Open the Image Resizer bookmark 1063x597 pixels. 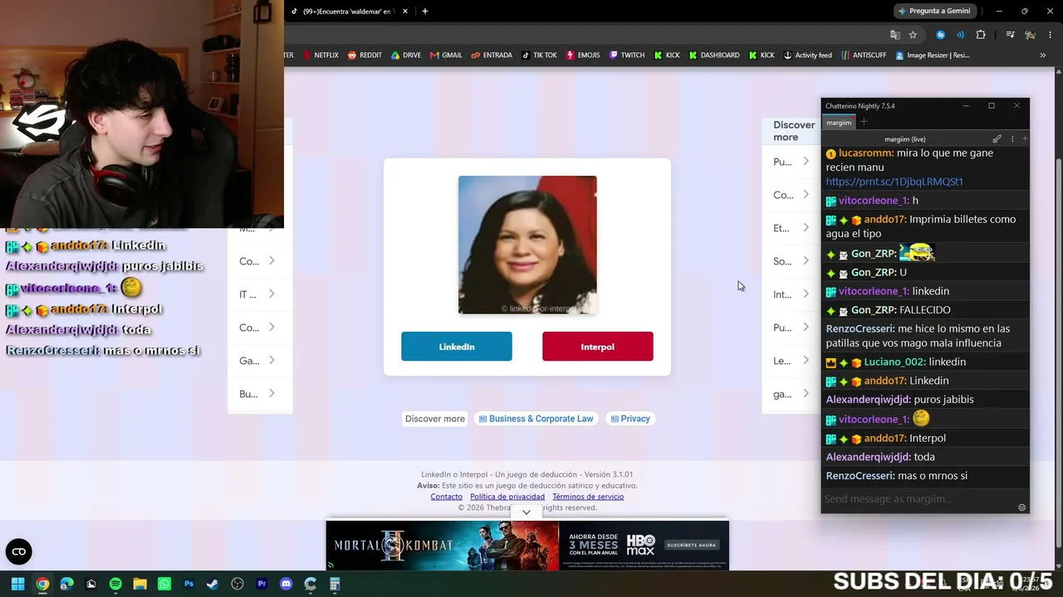932,56
